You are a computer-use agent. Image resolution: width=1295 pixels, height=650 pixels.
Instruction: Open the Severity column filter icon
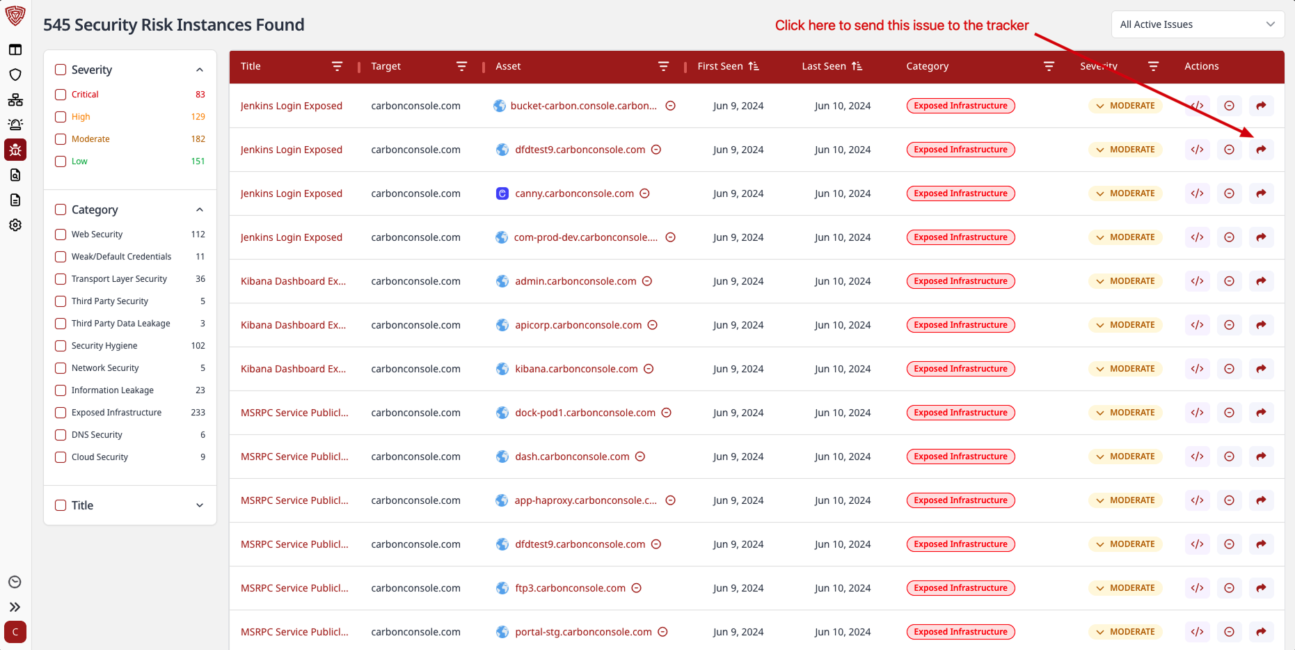pyautogui.click(x=1153, y=66)
